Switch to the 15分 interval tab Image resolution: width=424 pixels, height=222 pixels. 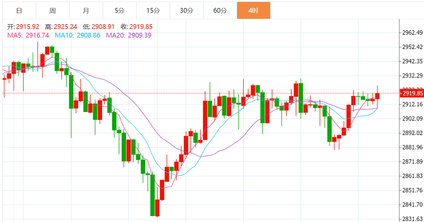[153, 11]
